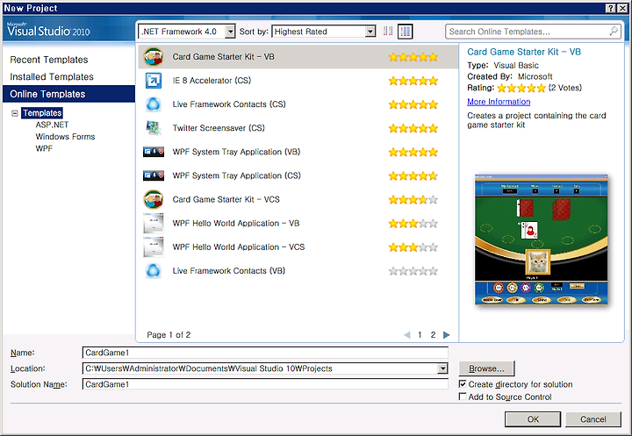632x436 pixels.
Task: Select the Templates tree item
Action: [x=42, y=113]
